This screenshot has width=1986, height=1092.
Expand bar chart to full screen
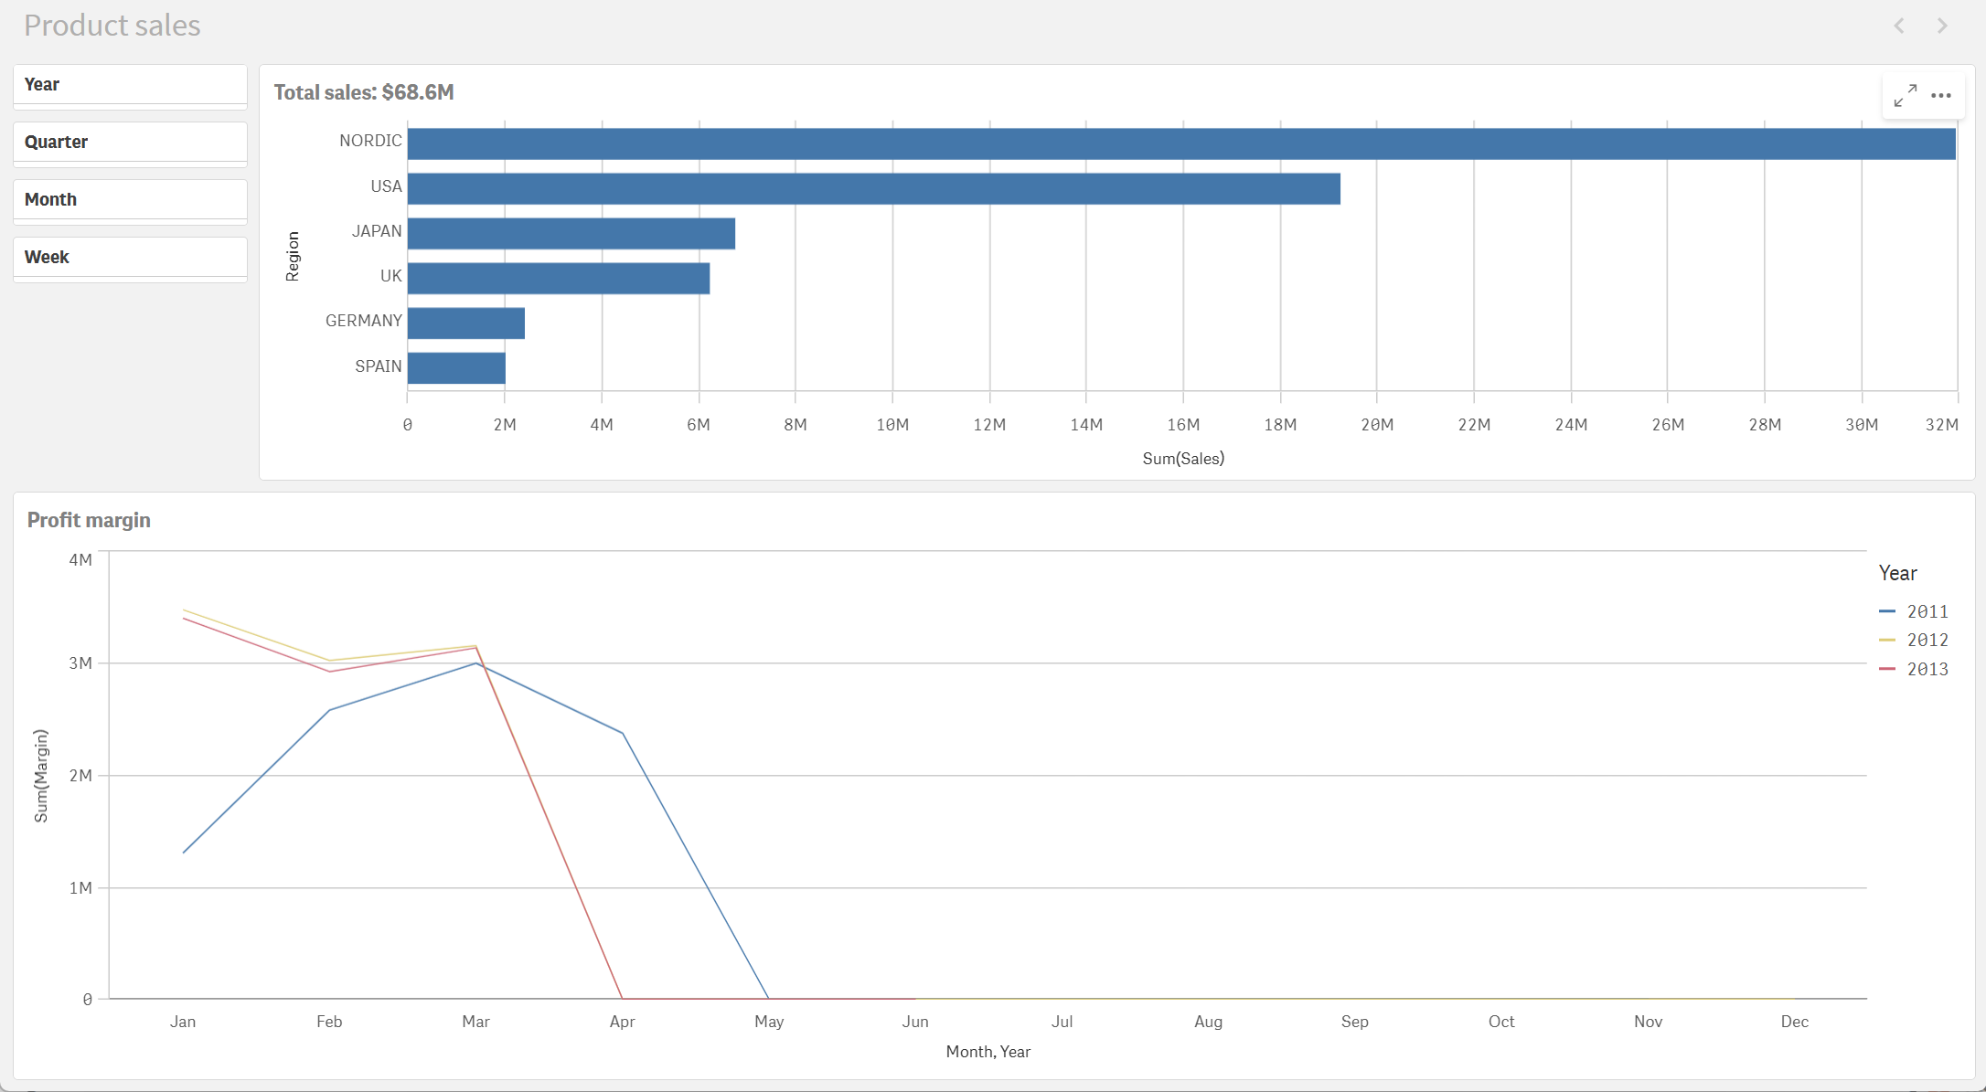[1906, 96]
